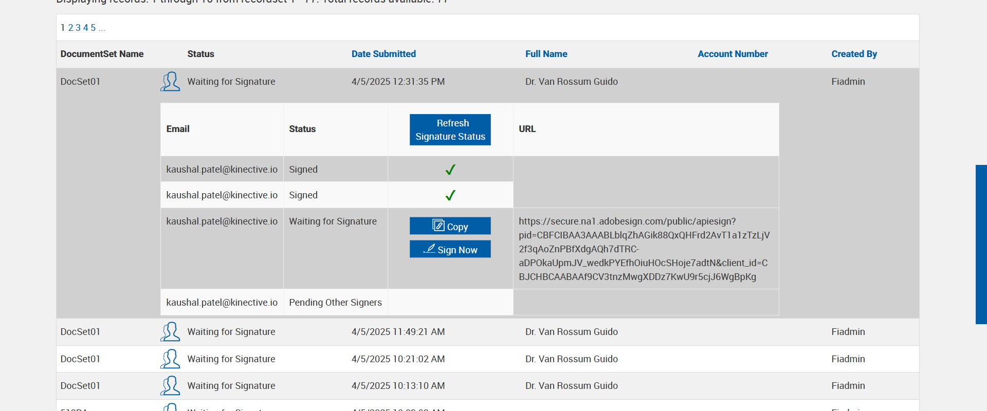Navigate to page 5 of records
Image resolution: width=987 pixels, height=411 pixels.
point(93,28)
